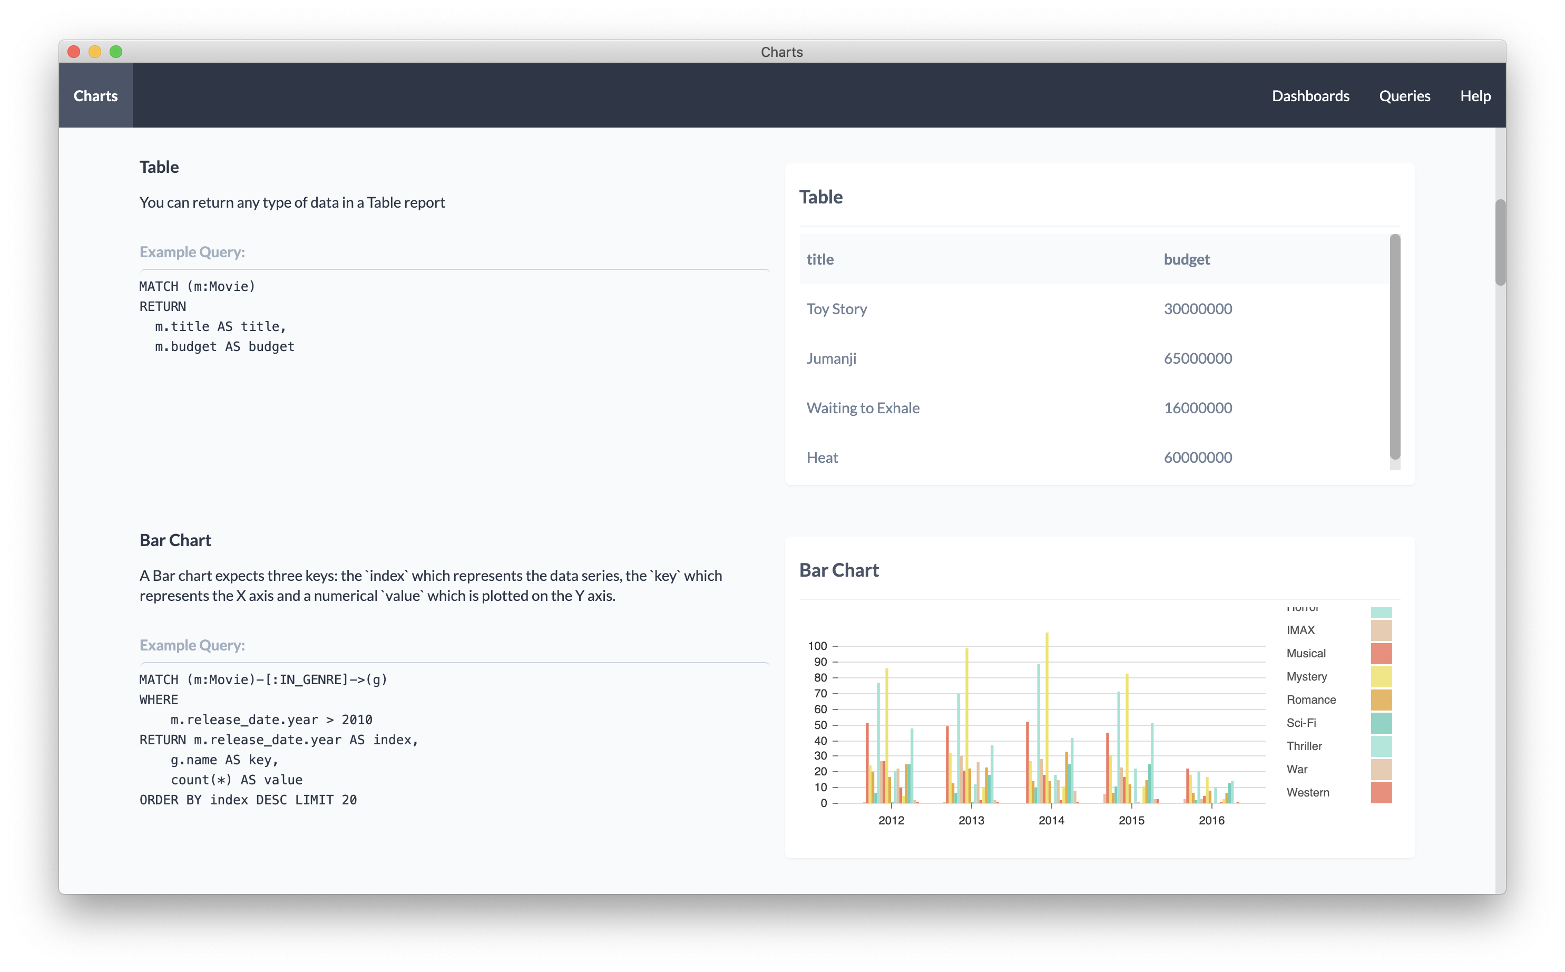Click the title column header
The height and width of the screenshot is (972, 1565).
click(820, 259)
